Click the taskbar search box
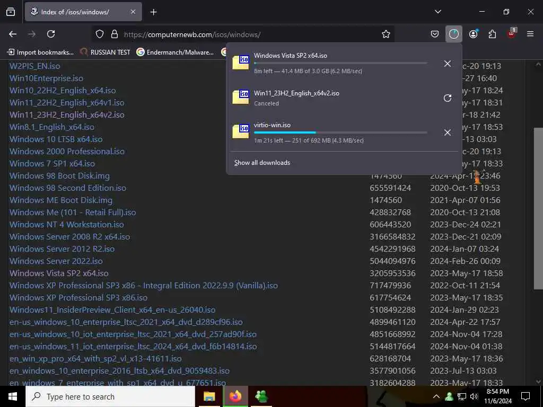The height and width of the screenshot is (407, 543). tap(110, 396)
